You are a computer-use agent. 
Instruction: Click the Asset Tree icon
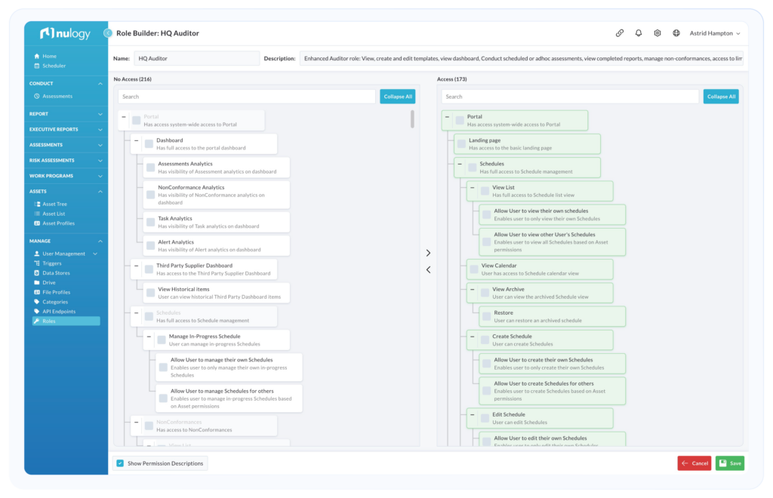coord(37,204)
